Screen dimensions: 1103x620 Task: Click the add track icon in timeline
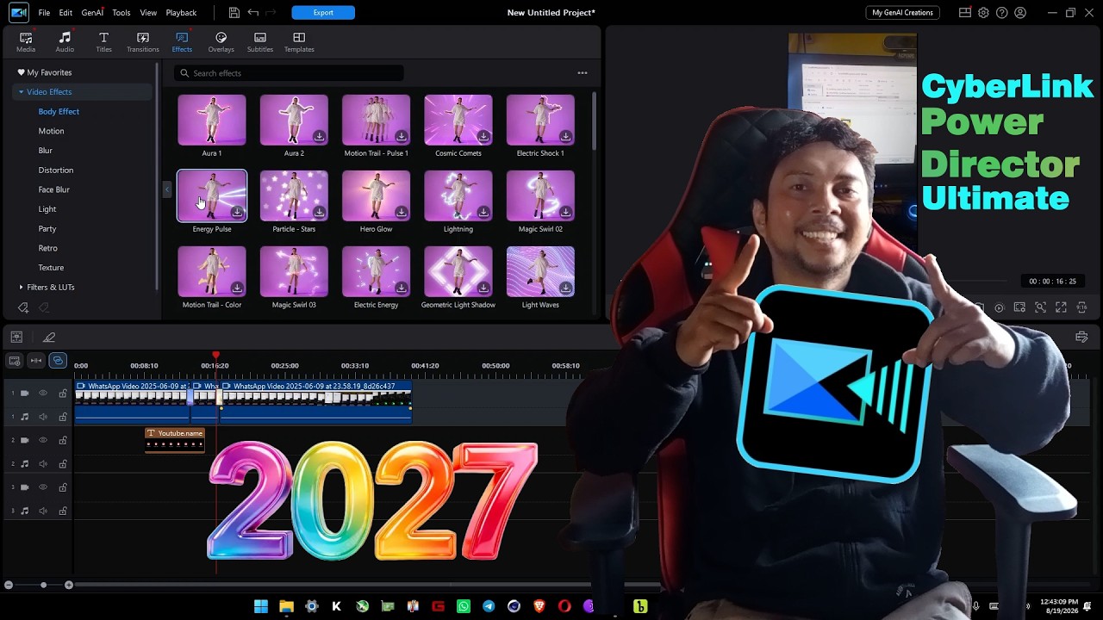point(15,361)
